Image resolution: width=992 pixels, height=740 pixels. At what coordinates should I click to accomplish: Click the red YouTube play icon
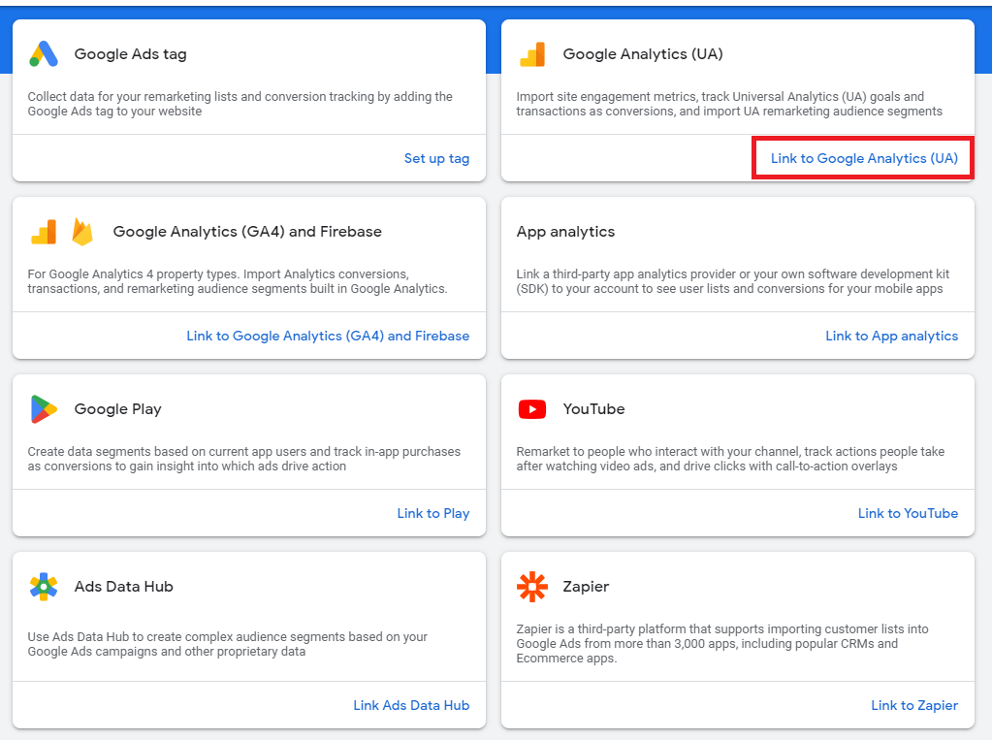point(532,409)
